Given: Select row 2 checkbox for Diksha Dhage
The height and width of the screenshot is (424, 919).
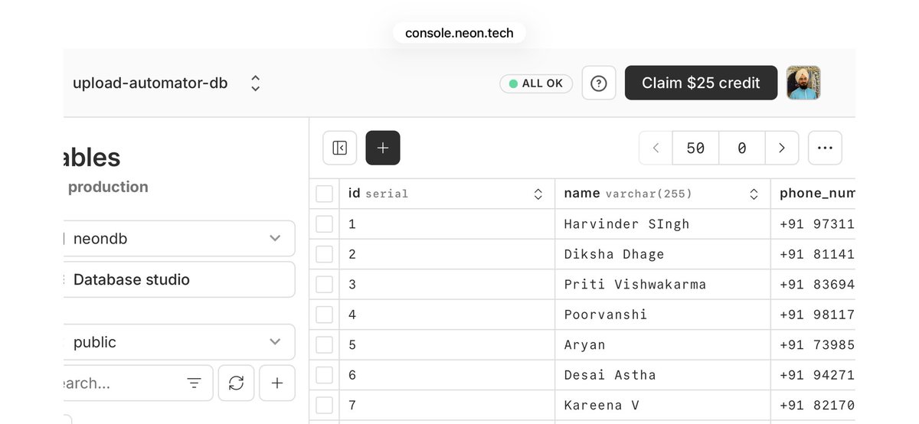Looking at the screenshot, I should (x=325, y=254).
